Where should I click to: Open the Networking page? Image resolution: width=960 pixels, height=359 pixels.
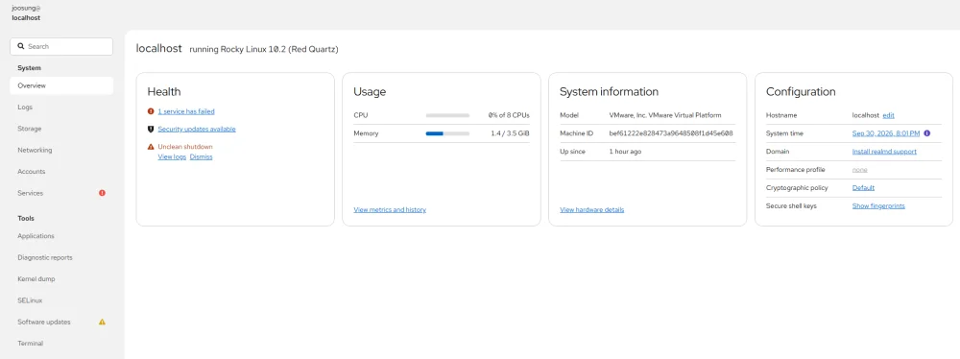point(61,150)
